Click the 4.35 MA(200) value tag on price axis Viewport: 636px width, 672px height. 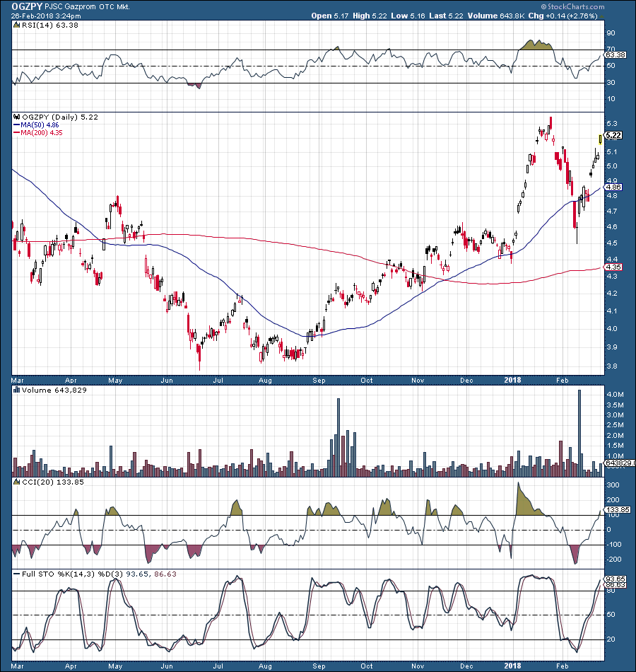[x=613, y=267]
